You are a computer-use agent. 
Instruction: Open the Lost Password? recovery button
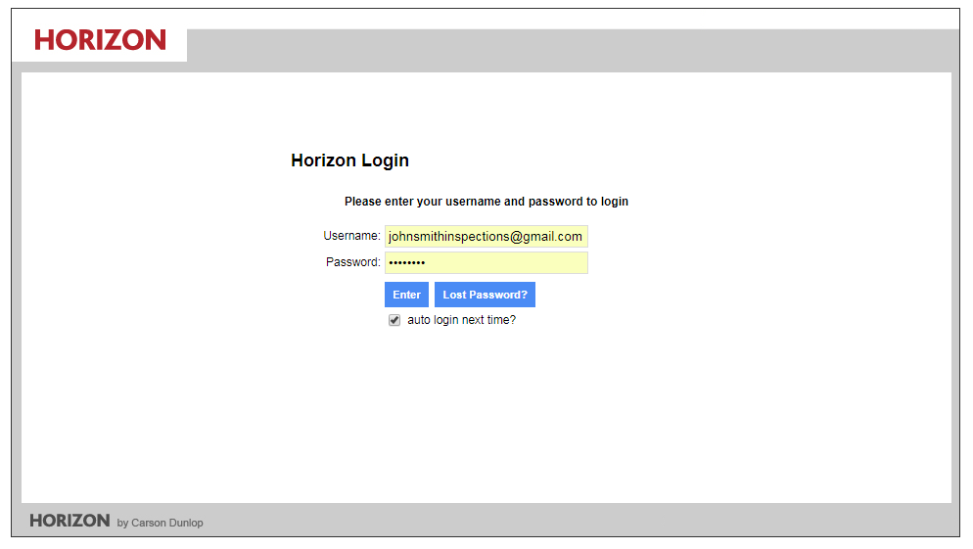[485, 295]
